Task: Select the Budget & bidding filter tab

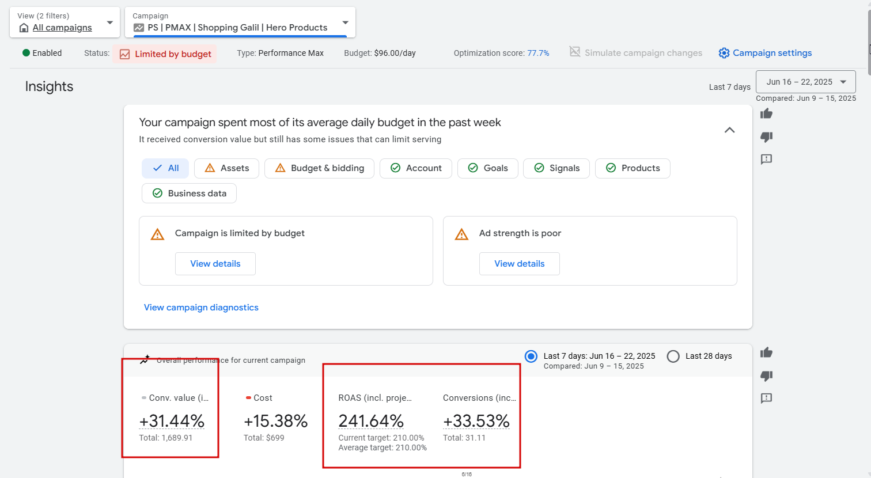Action: click(x=319, y=168)
